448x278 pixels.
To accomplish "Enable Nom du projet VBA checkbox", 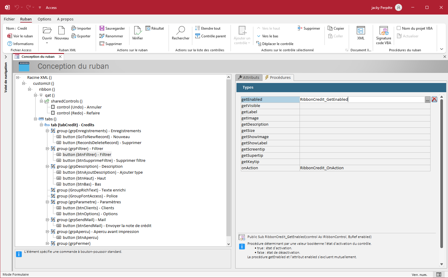I will pos(399,28).
